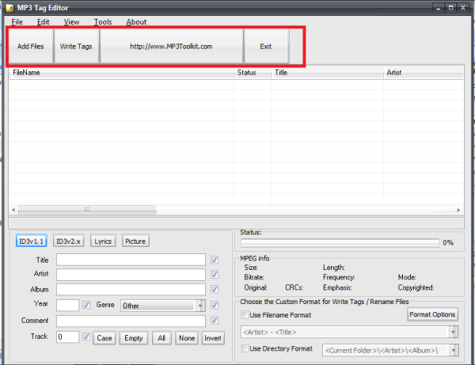Toggle the Genre field checkbox
Viewport: 475px width, 365px height.
tap(215, 305)
